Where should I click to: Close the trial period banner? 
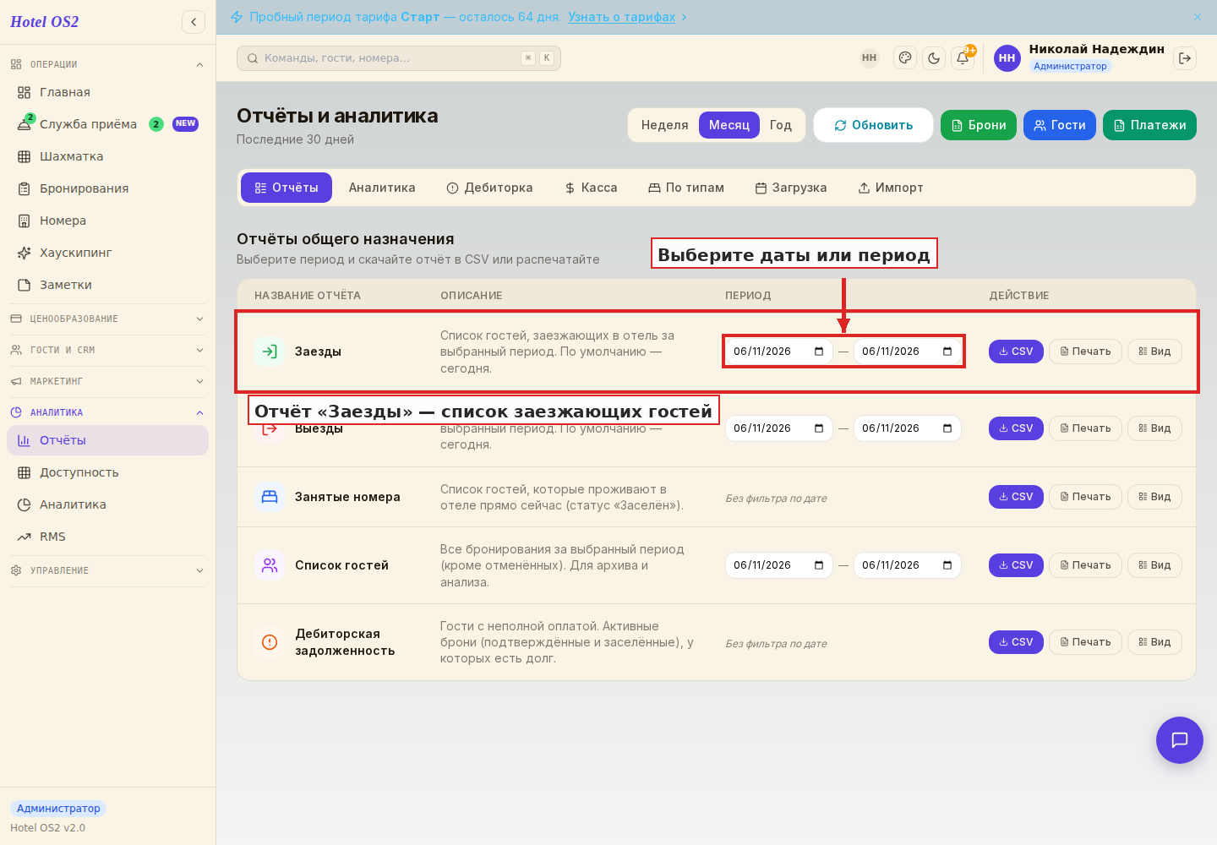pos(1198,17)
